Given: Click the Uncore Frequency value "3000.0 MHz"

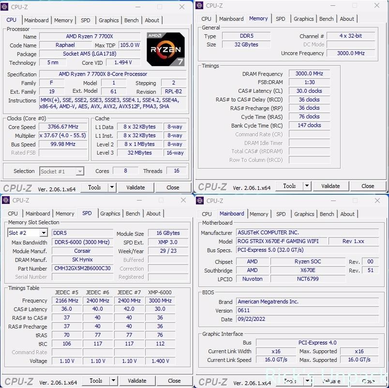Looking at the screenshot, I should click(351, 53).
